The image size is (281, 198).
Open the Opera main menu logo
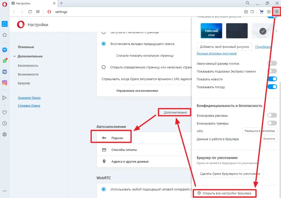(4, 4)
